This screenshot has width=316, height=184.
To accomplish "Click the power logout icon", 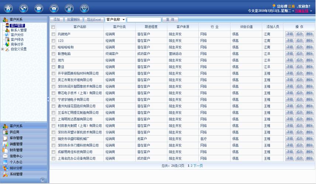I will (x=84, y=8).
